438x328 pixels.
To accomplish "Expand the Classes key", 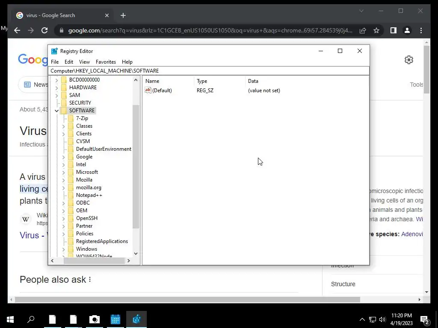I will pyautogui.click(x=63, y=126).
